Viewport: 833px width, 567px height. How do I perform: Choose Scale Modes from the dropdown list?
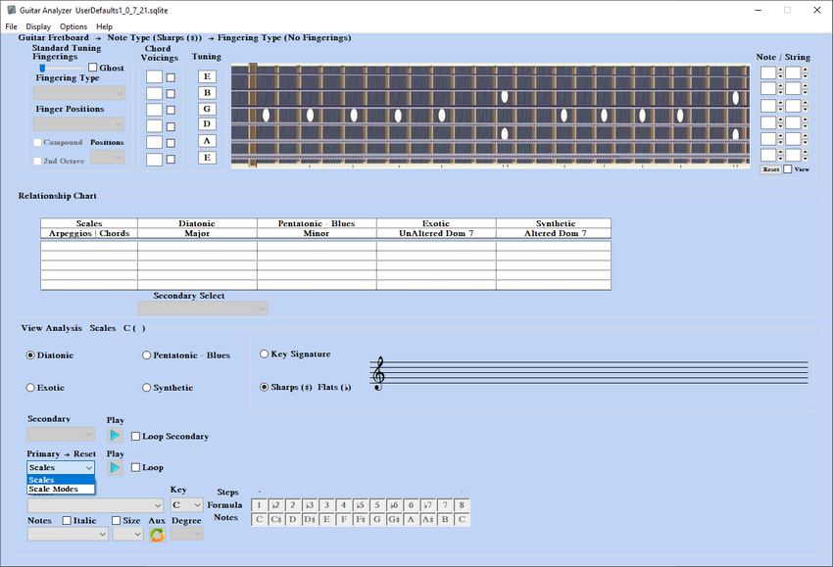(x=54, y=489)
